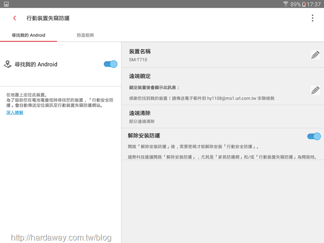Open the 裝置名稱 setting row

click(x=223, y=55)
